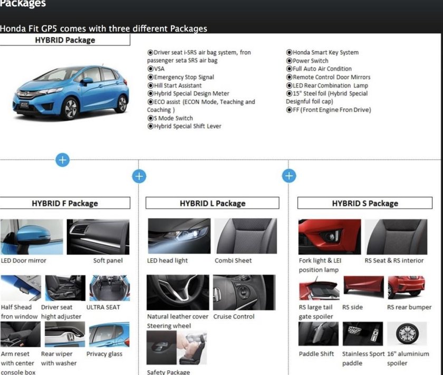Switch to the HYBRID S Package header
443x375 pixels.
click(x=365, y=203)
